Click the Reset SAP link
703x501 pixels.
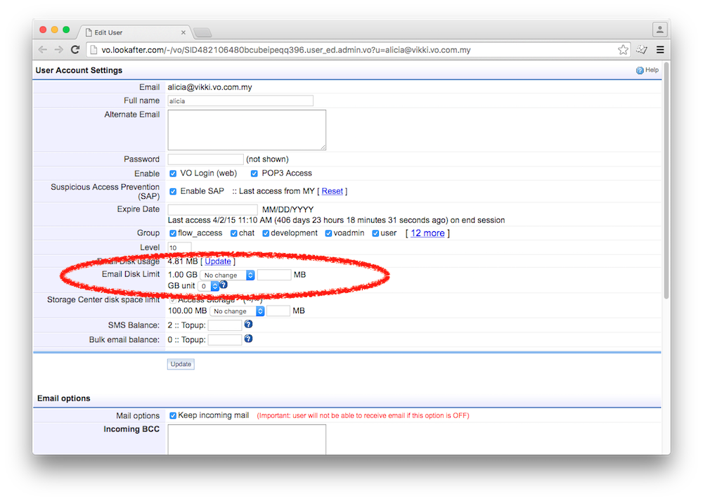[333, 191]
